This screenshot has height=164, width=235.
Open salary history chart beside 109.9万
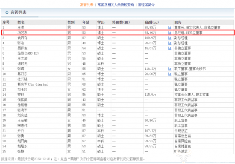(x=170, y=38)
